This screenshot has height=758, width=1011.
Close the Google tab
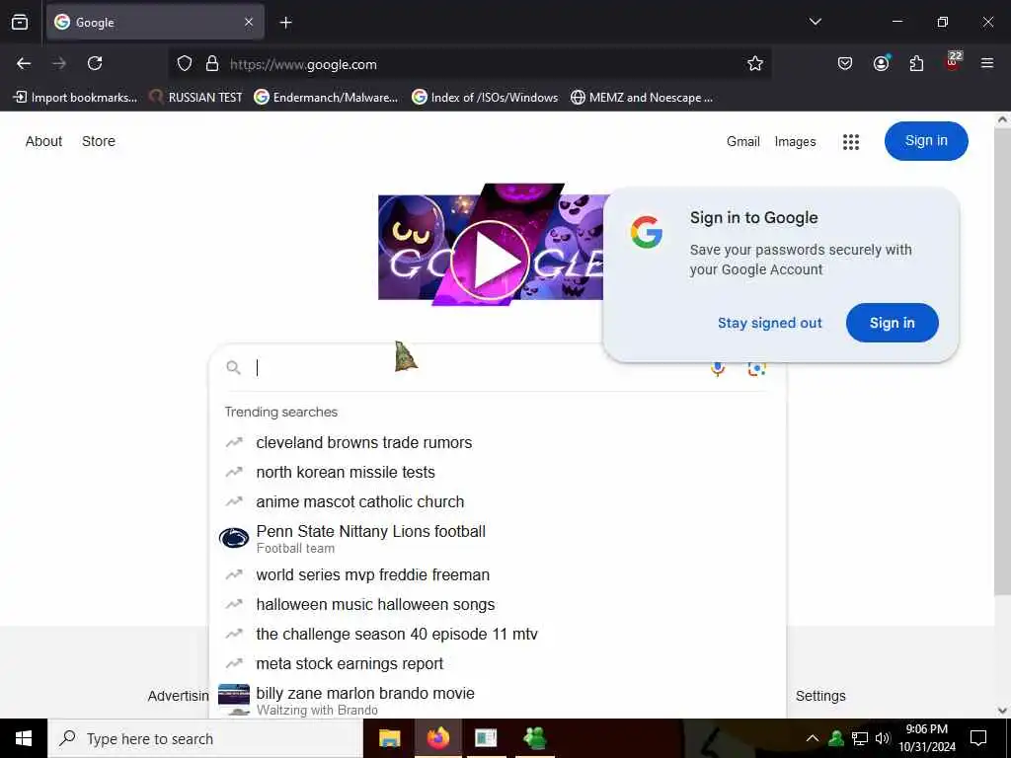point(249,22)
